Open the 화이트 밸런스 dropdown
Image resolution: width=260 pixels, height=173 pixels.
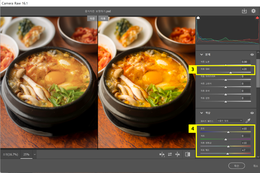[230, 121]
